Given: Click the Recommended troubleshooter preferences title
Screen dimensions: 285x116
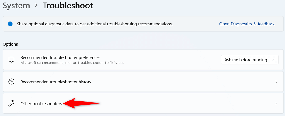Looking at the screenshot, I should point(60,57).
